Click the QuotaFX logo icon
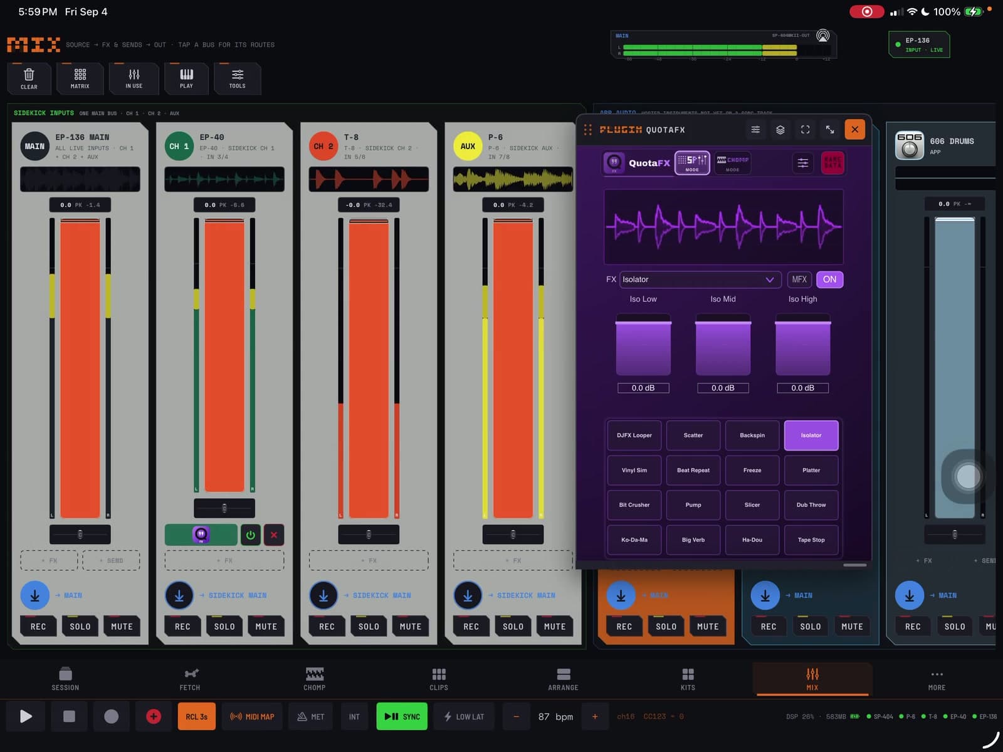This screenshot has height=752, width=1003. pyautogui.click(x=614, y=162)
